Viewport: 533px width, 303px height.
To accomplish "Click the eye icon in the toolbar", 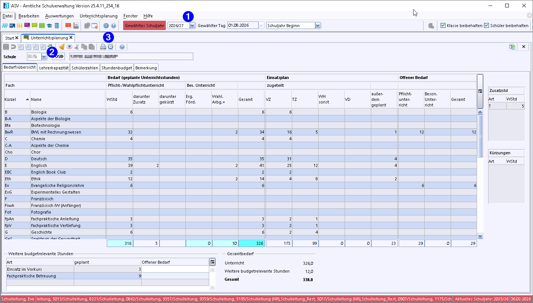I will tap(69, 47).
